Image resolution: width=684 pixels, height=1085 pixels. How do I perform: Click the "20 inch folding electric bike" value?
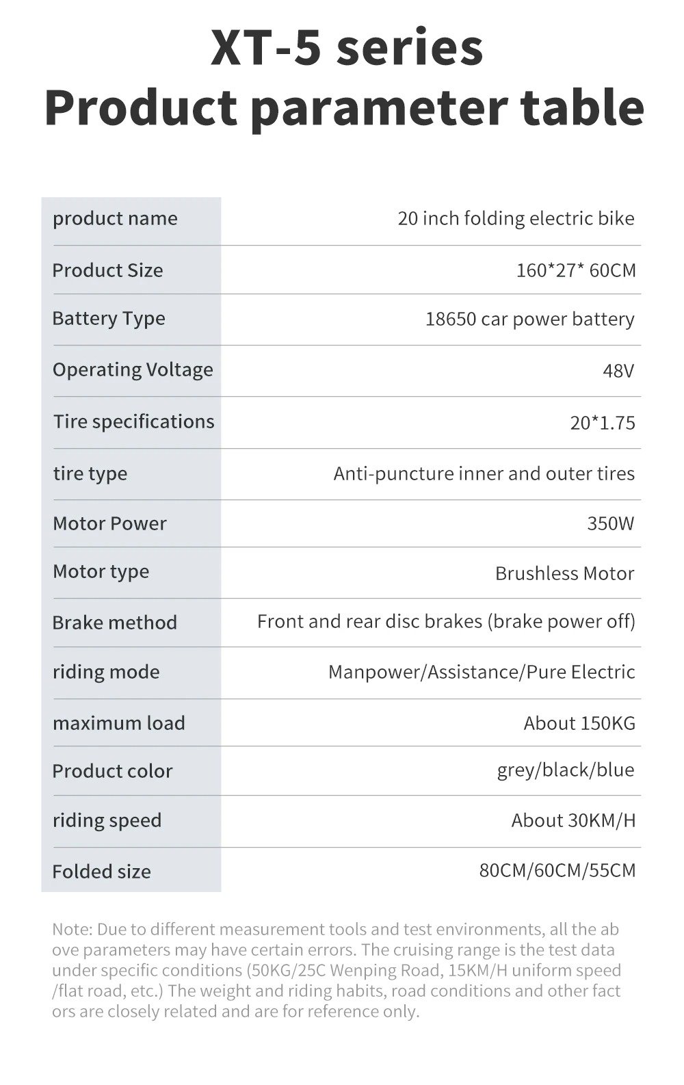(516, 218)
